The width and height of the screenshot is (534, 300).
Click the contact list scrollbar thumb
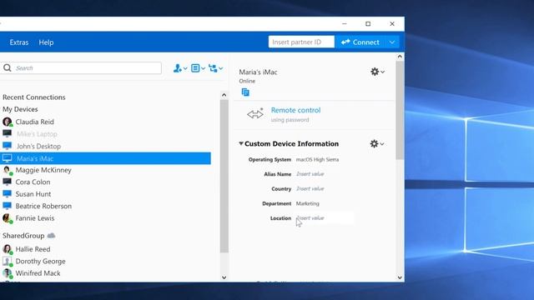[224, 176]
